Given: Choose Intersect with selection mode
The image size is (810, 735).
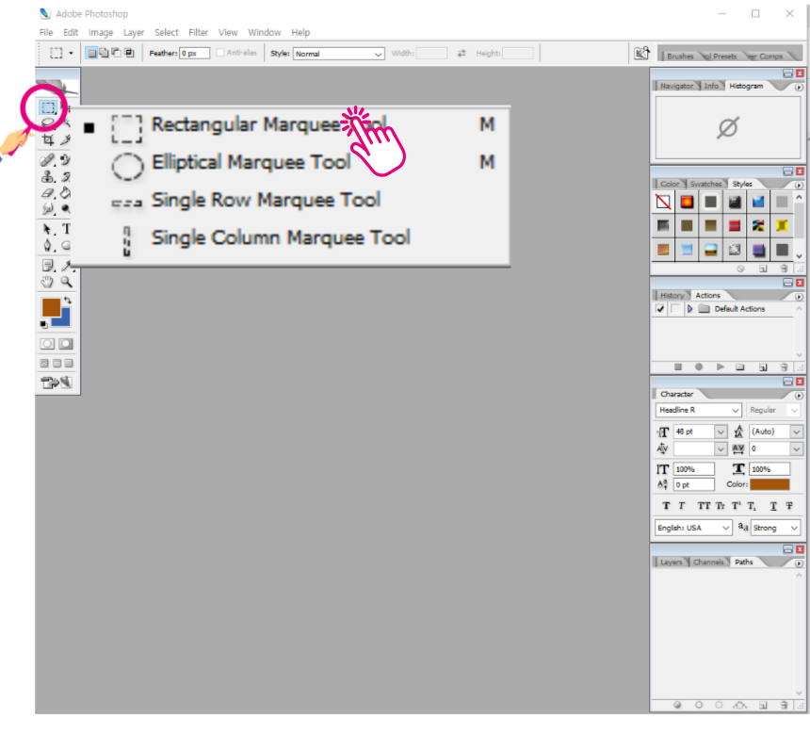Looking at the screenshot, I should tap(129, 53).
